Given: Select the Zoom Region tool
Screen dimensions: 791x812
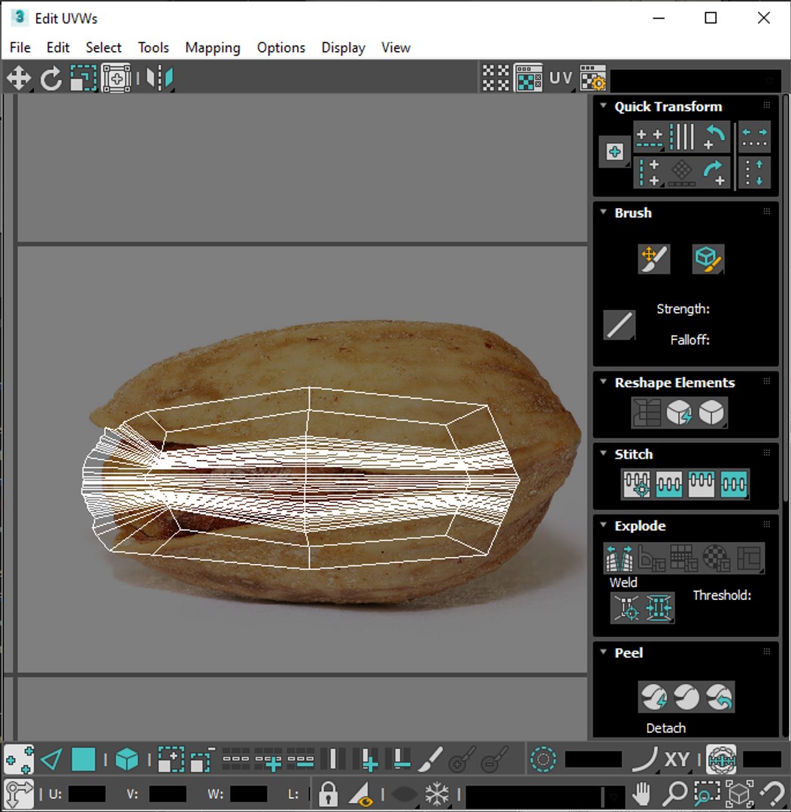Looking at the screenshot, I should click(707, 793).
